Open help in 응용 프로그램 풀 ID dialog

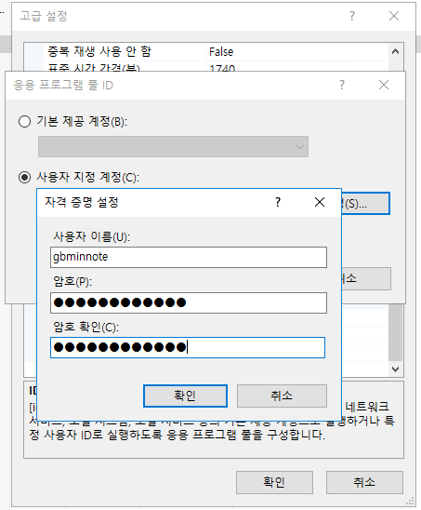pyautogui.click(x=342, y=86)
